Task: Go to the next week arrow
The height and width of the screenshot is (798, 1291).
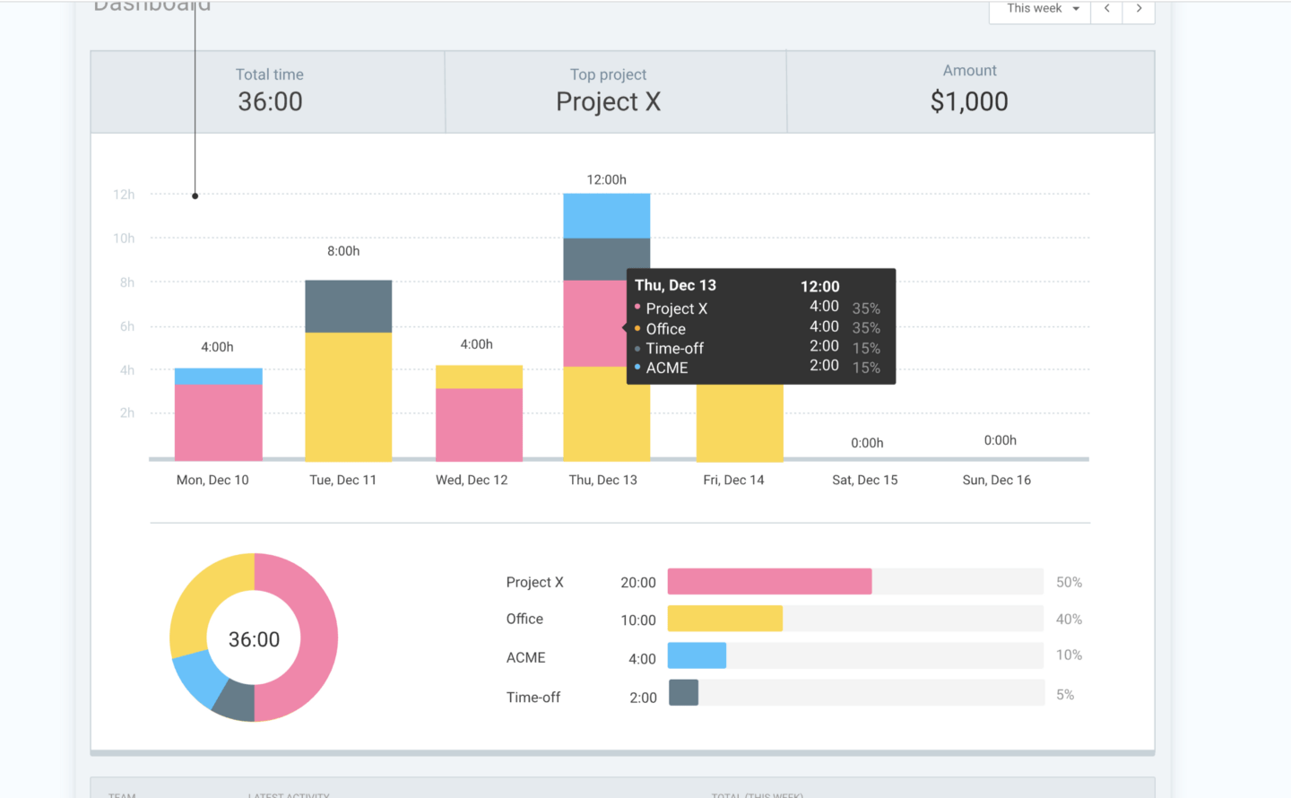Action: pyautogui.click(x=1139, y=9)
